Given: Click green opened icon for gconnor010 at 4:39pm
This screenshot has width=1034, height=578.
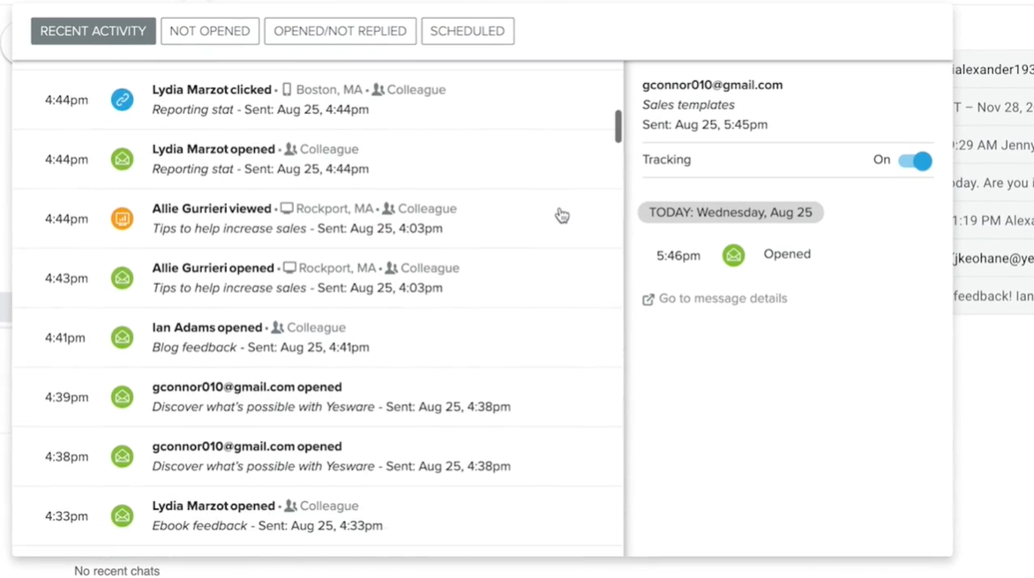Looking at the screenshot, I should pos(122,396).
